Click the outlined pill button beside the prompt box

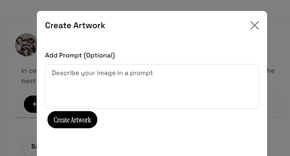275,104
